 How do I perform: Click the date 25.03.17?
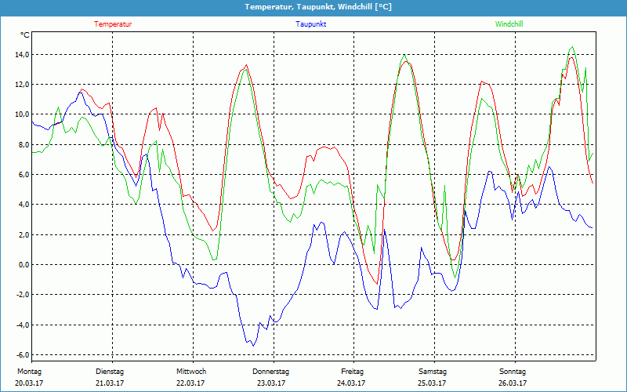(x=432, y=383)
